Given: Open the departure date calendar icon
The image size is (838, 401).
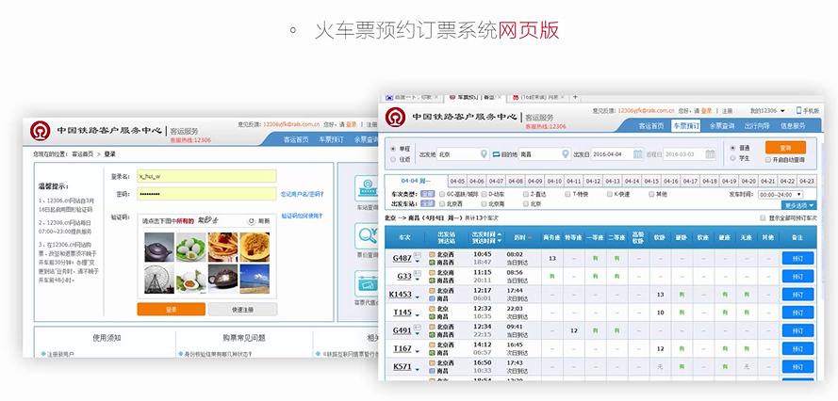Looking at the screenshot, I should [x=637, y=153].
